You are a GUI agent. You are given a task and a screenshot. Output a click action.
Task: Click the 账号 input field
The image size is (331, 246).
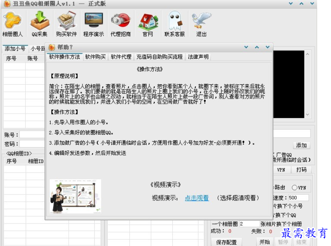point(32,134)
